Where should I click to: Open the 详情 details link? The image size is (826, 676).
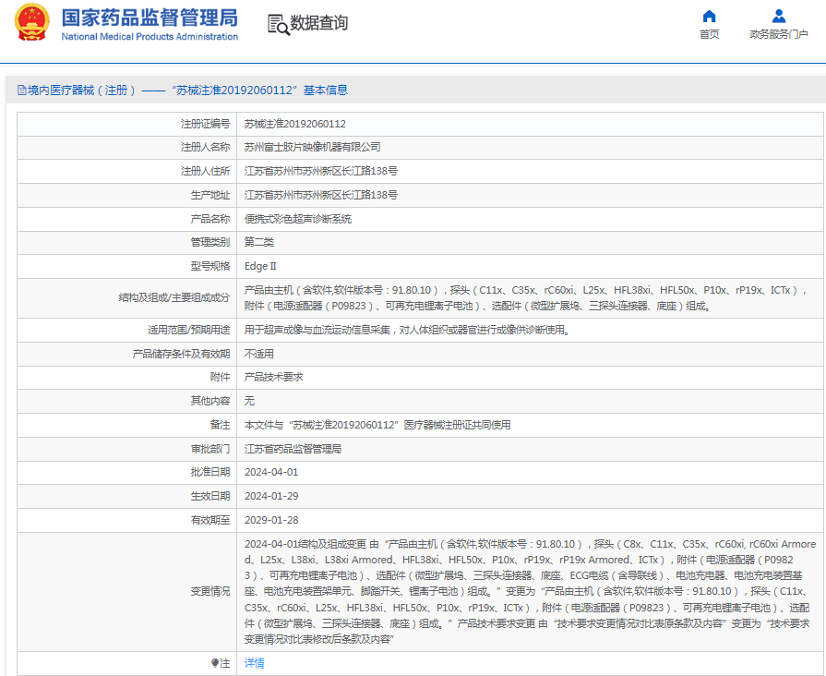click(x=255, y=663)
